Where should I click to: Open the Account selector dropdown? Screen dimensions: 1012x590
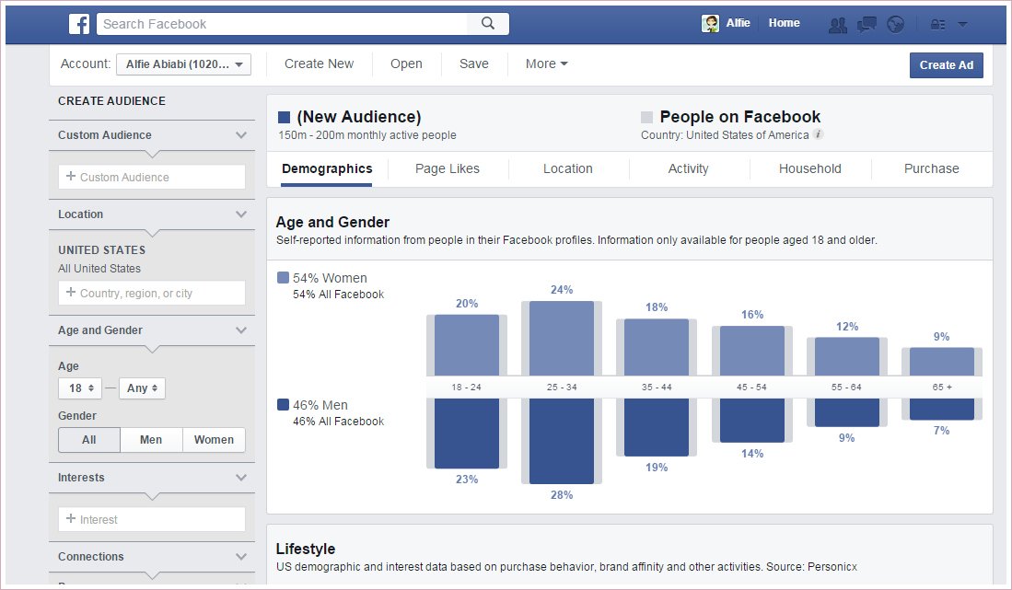[x=183, y=64]
